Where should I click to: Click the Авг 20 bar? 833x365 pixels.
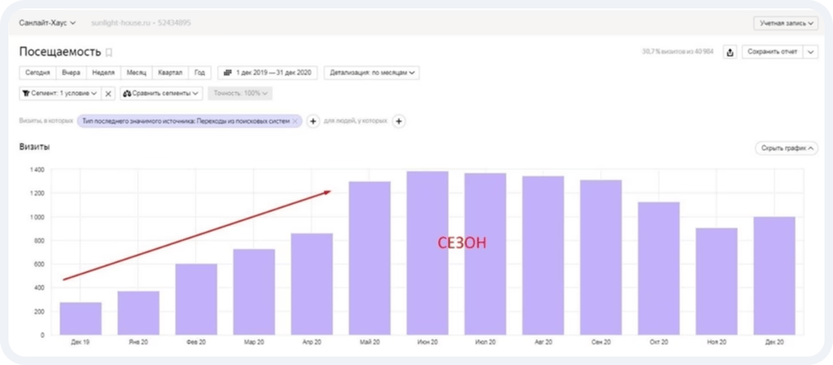click(543, 256)
